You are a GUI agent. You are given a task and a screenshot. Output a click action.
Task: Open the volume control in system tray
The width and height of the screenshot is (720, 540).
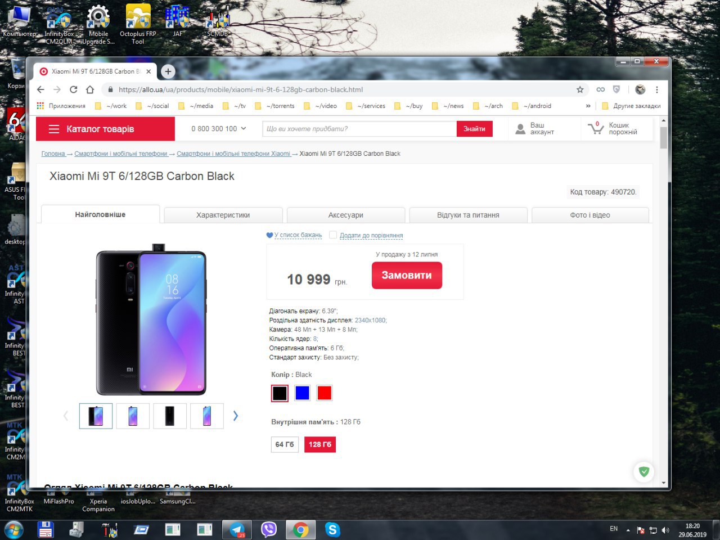tap(665, 530)
